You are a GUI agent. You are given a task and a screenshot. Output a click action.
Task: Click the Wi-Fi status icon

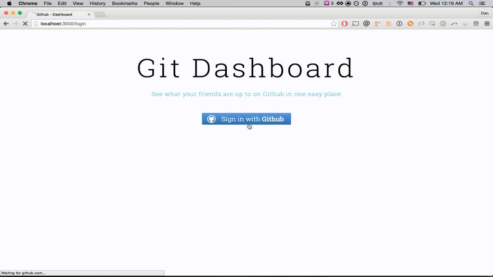[400, 3]
